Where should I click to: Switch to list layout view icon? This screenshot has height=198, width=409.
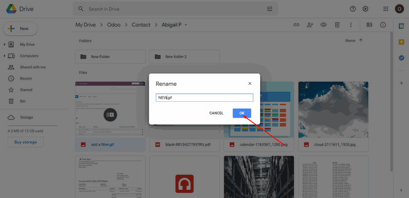pos(369,25)
